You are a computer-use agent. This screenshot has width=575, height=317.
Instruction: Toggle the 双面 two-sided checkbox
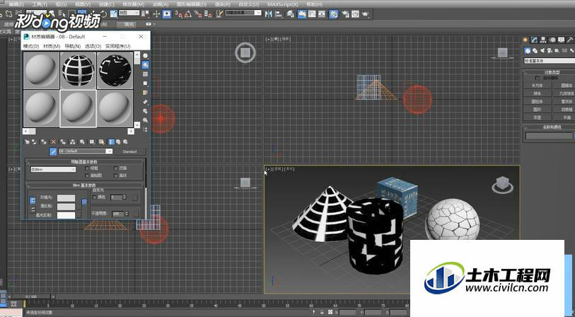[116, 168]
